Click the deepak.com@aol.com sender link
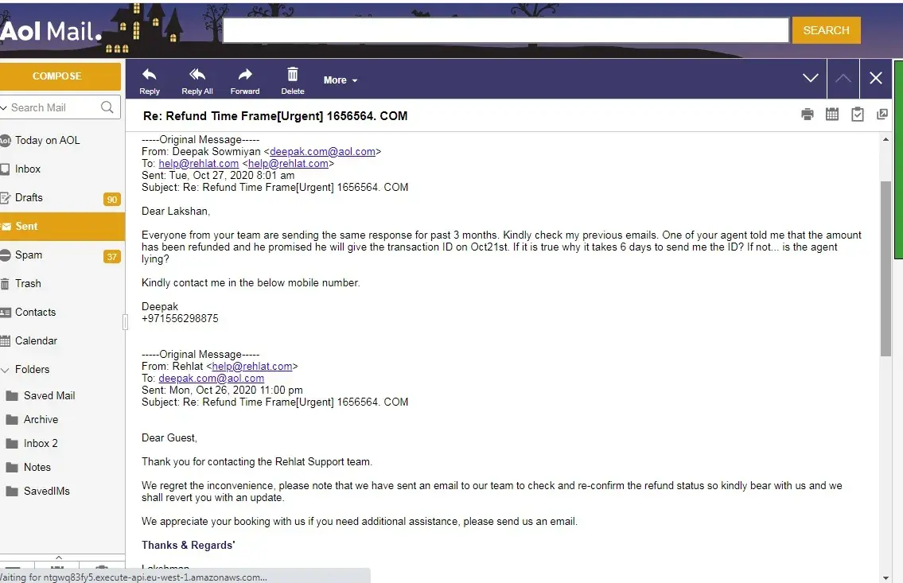Screen dimensions: 903x583 click(x=322, y=152)
